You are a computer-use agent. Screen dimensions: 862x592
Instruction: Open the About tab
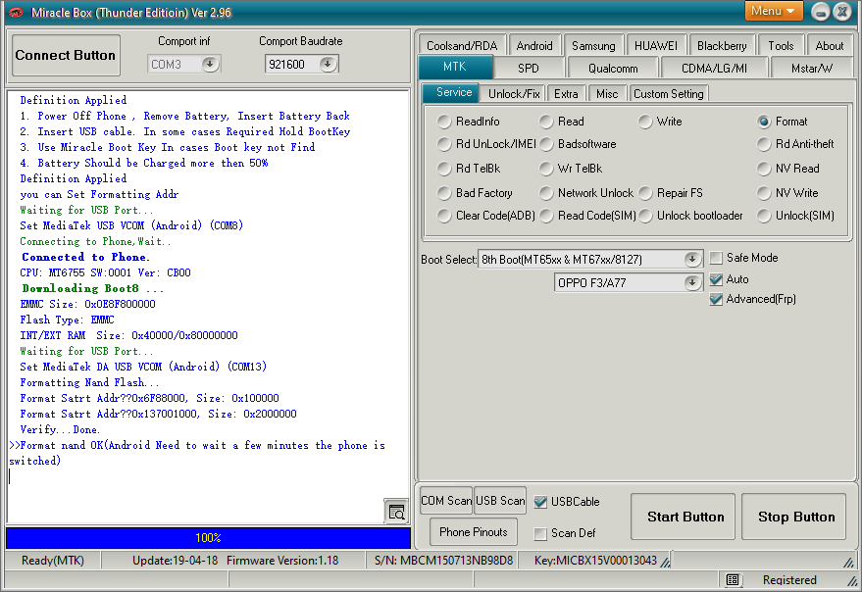pos(829,46)
